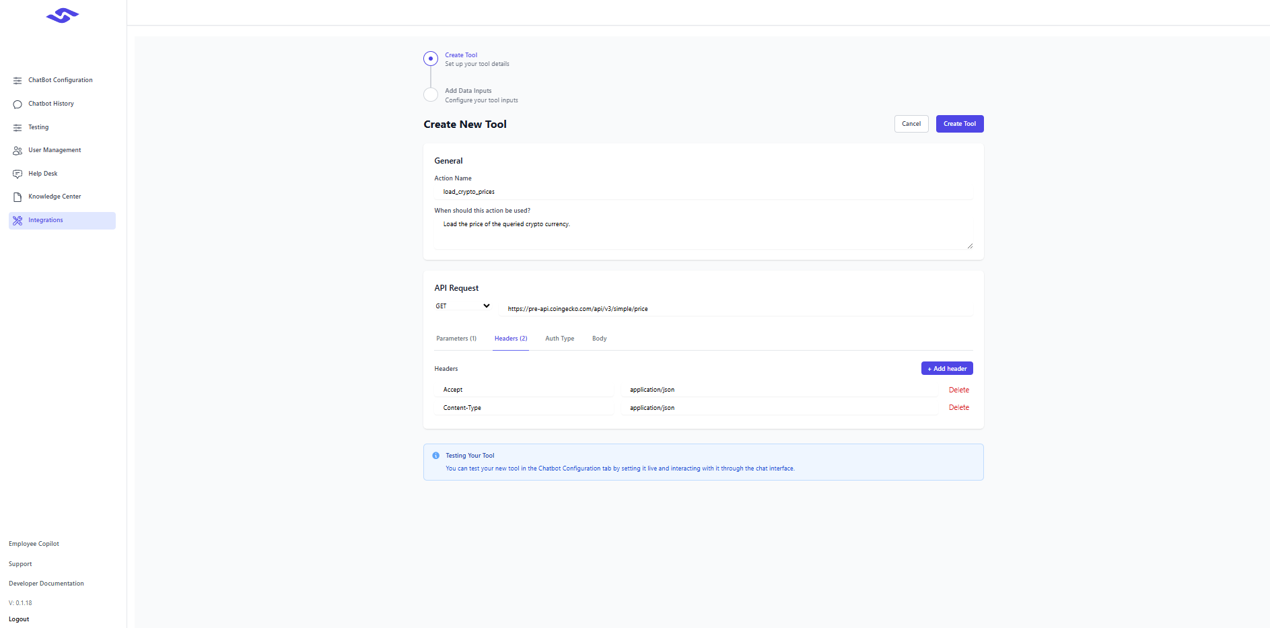Select the Add Data Inputs step circle

click(x=431, y=94)
